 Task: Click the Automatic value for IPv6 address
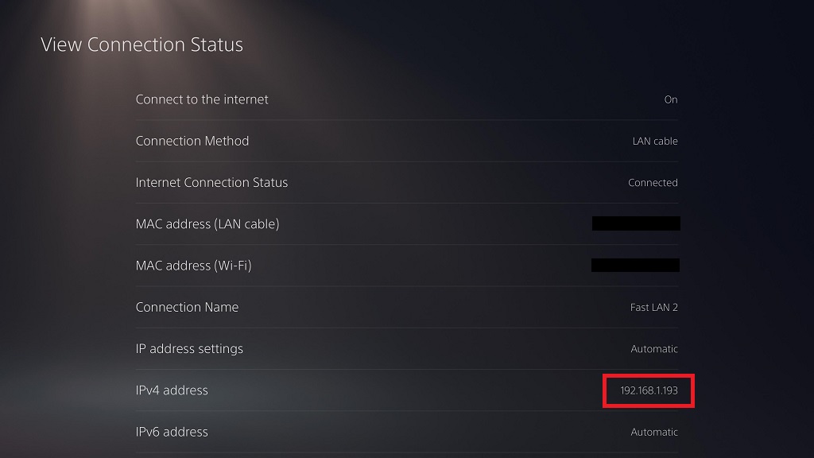[654, 432]
